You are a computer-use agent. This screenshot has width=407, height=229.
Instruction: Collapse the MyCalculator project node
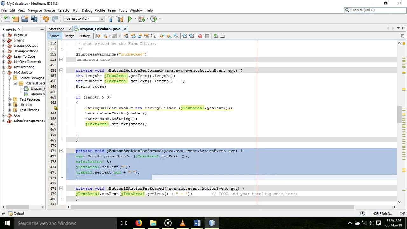[4, 73]
